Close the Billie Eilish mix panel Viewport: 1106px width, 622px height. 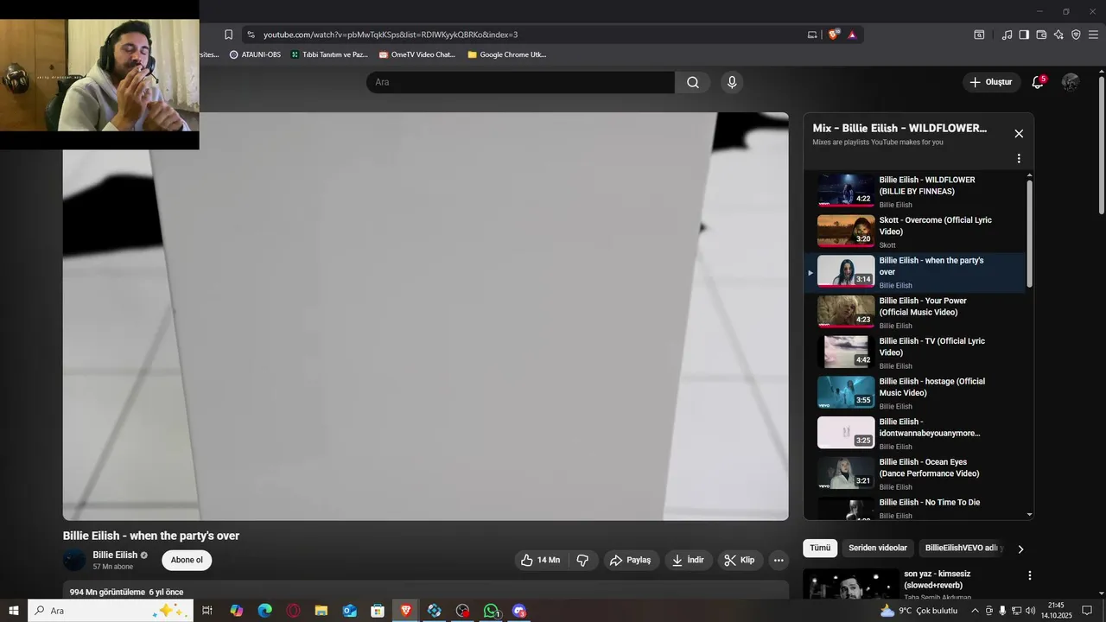(x=1019, y=133)
